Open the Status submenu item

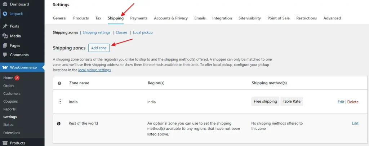(x=8, y=125)
